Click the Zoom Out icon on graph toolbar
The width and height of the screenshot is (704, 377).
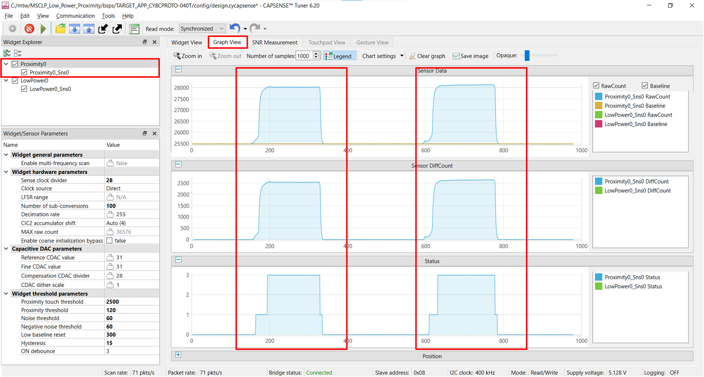pos(212,55)
